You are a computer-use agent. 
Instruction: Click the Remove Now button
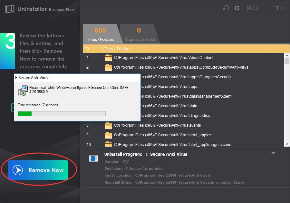pyautogui.click(x=38, y=170)
